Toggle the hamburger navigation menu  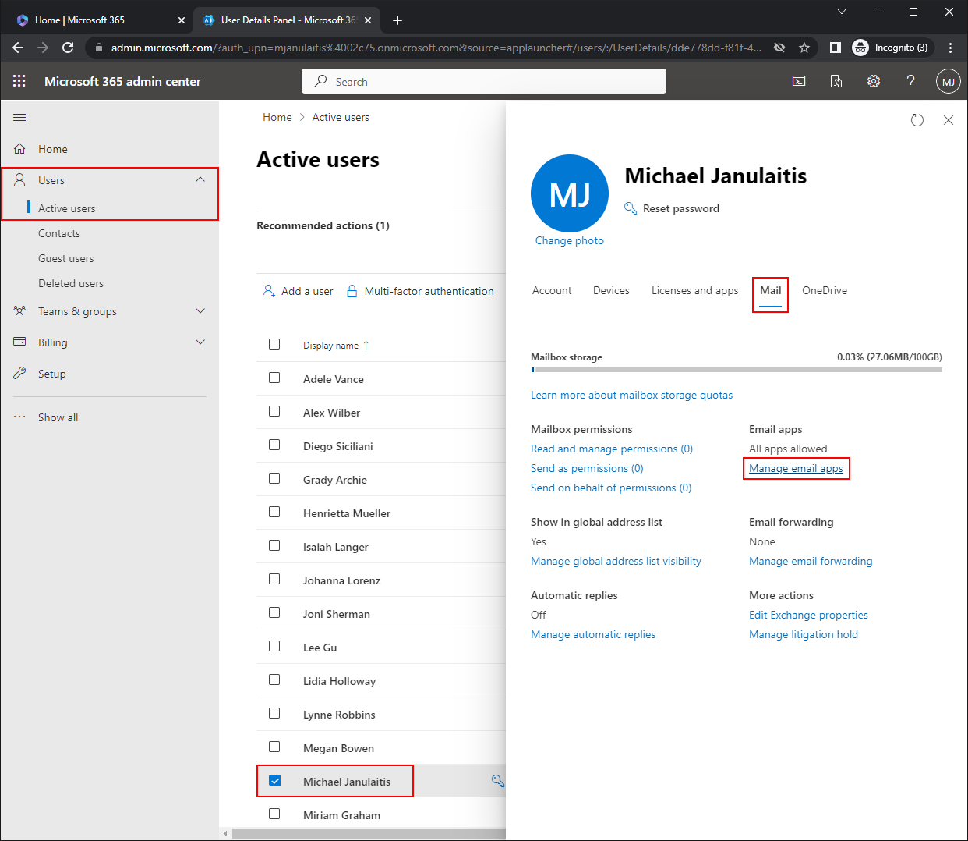tap(19, 118)
